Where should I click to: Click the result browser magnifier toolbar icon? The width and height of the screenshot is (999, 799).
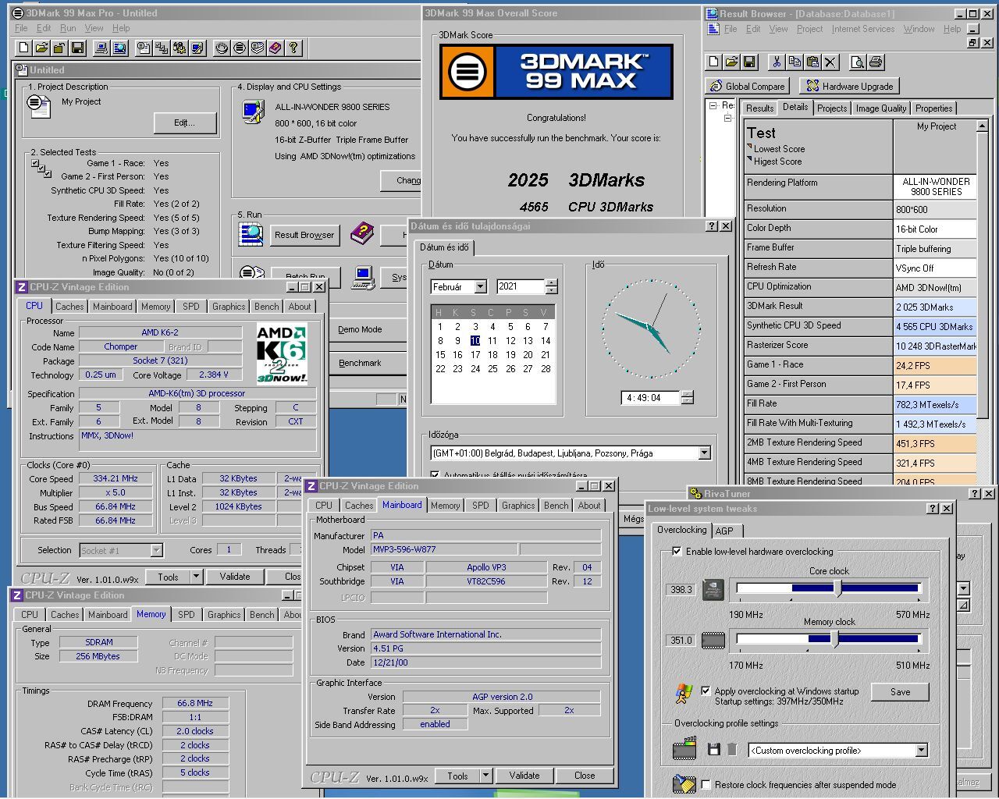click(119, 48)
